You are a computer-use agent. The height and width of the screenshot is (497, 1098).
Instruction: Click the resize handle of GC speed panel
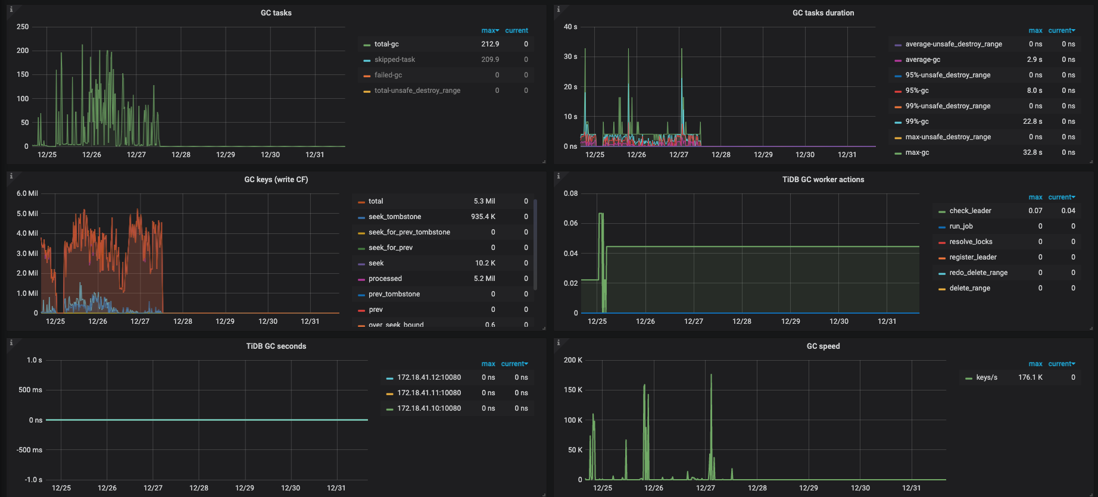click(x=1091, y=494)
